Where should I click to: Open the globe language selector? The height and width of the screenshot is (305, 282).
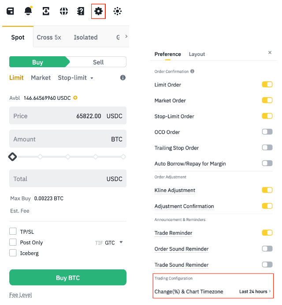click(x=64, y=11)
